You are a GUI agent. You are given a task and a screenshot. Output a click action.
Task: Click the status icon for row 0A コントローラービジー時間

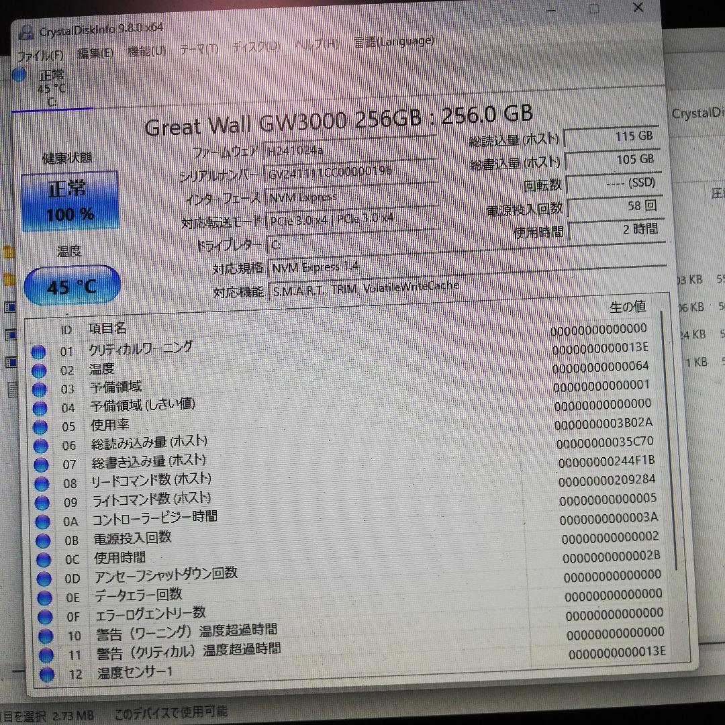[42, 522]
